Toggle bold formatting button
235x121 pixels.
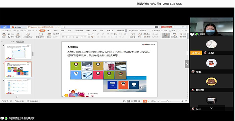coord(63,37)
